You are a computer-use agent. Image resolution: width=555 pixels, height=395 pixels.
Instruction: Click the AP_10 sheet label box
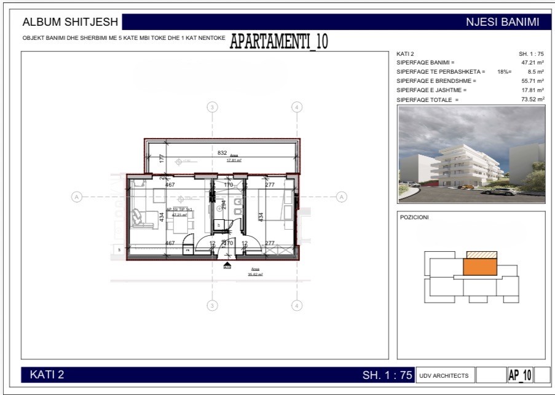[519, 375]
